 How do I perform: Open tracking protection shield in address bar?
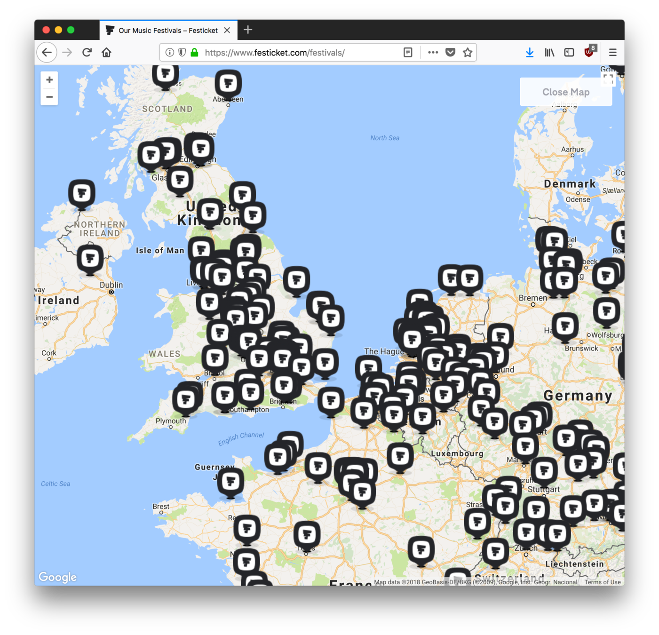(x=182, y=53)
